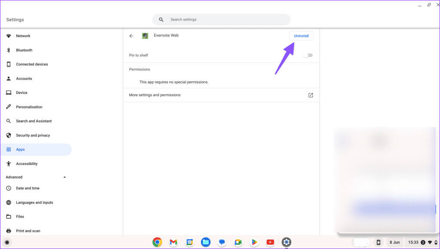Click the Apps grid icon in sidebar
The width and height of the screenshot is (440, 249).
click(x=9, y=150)
